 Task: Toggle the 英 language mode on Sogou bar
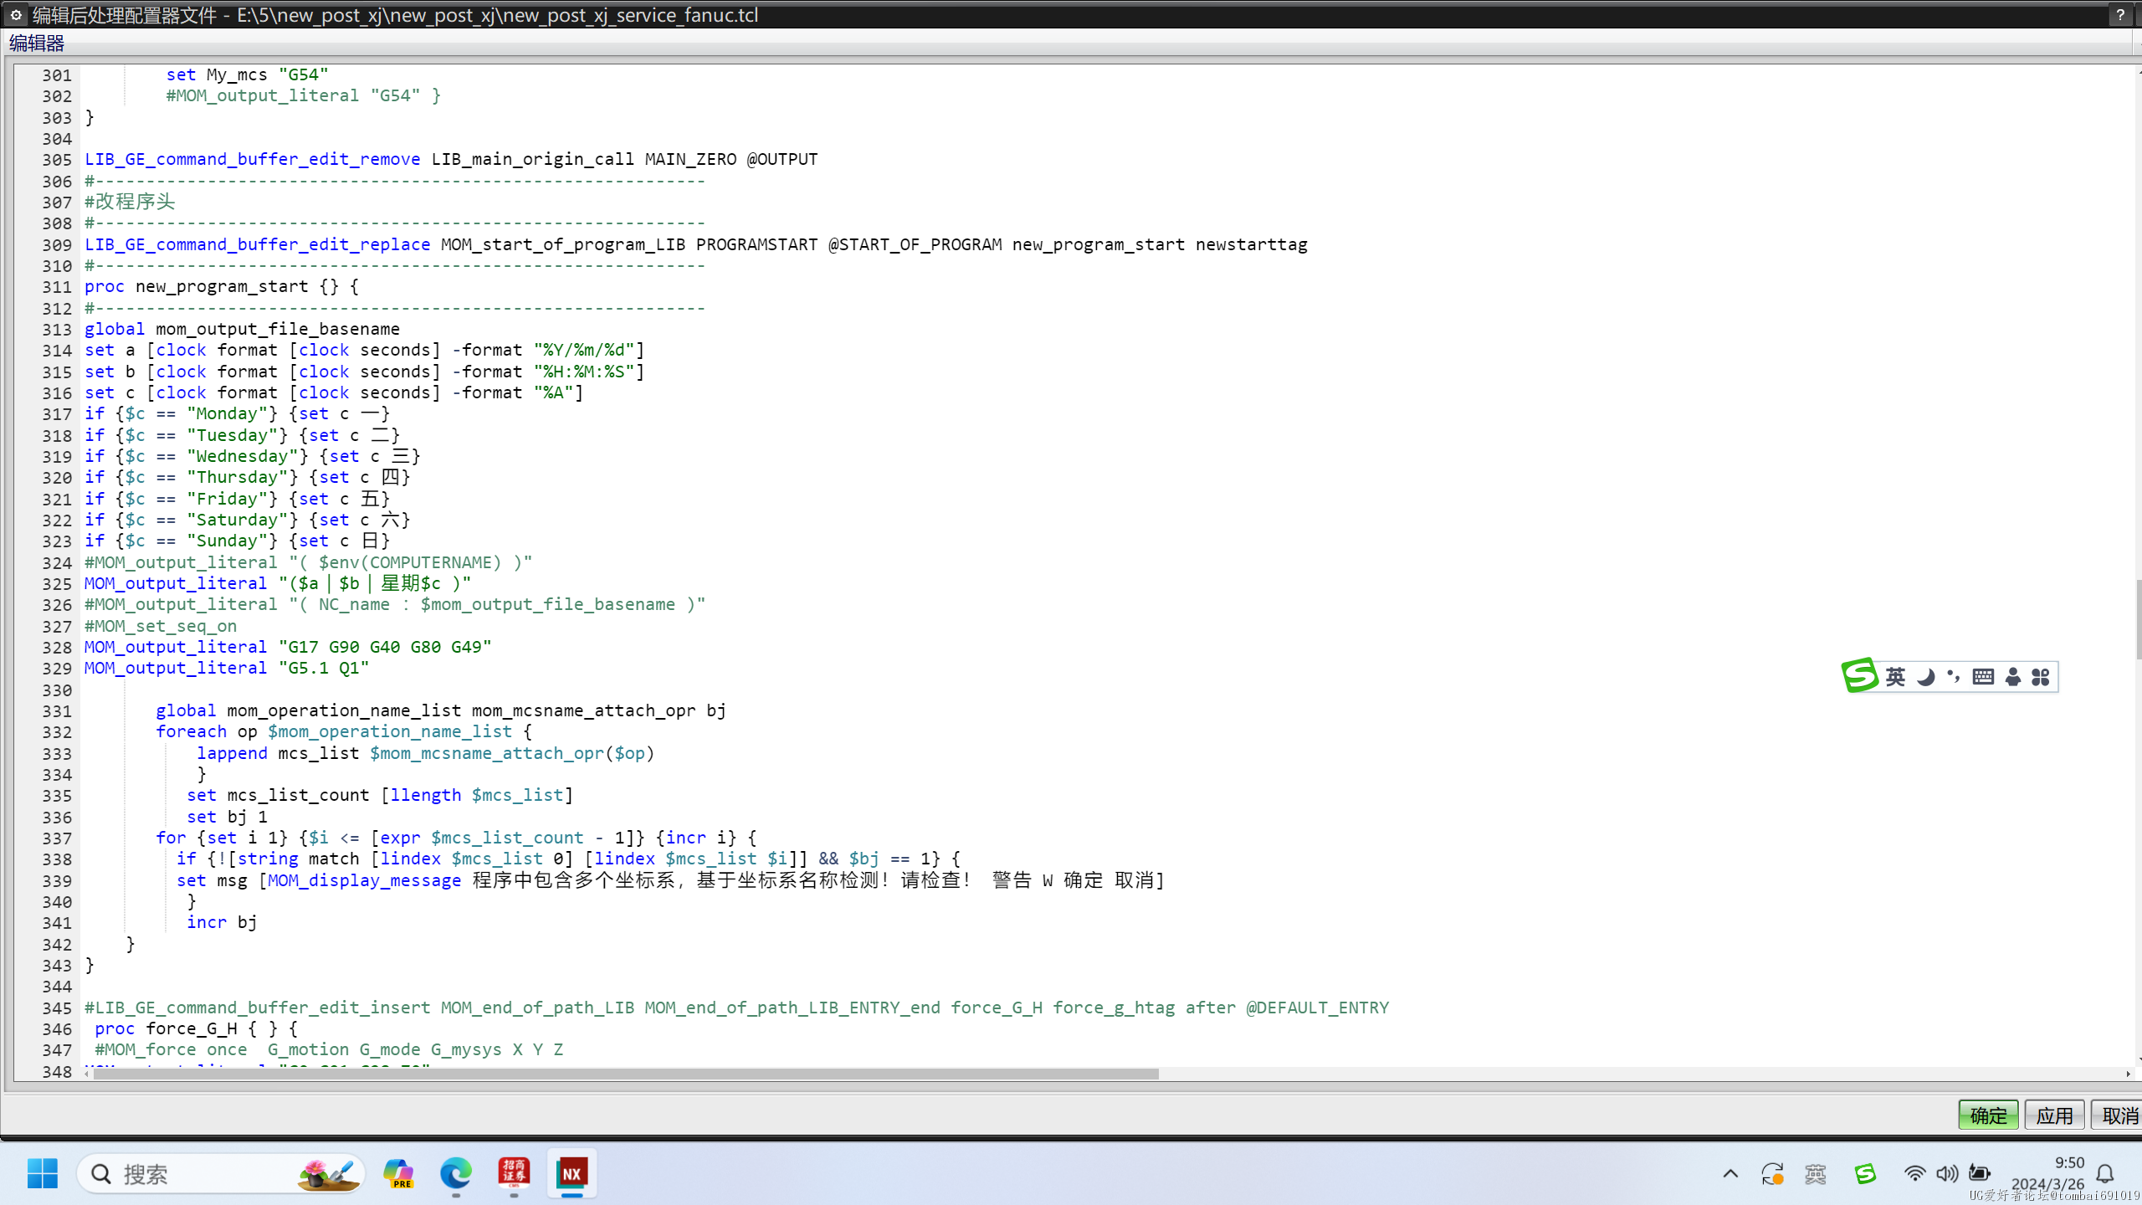pyautogui.click(x=1895, y=676)
